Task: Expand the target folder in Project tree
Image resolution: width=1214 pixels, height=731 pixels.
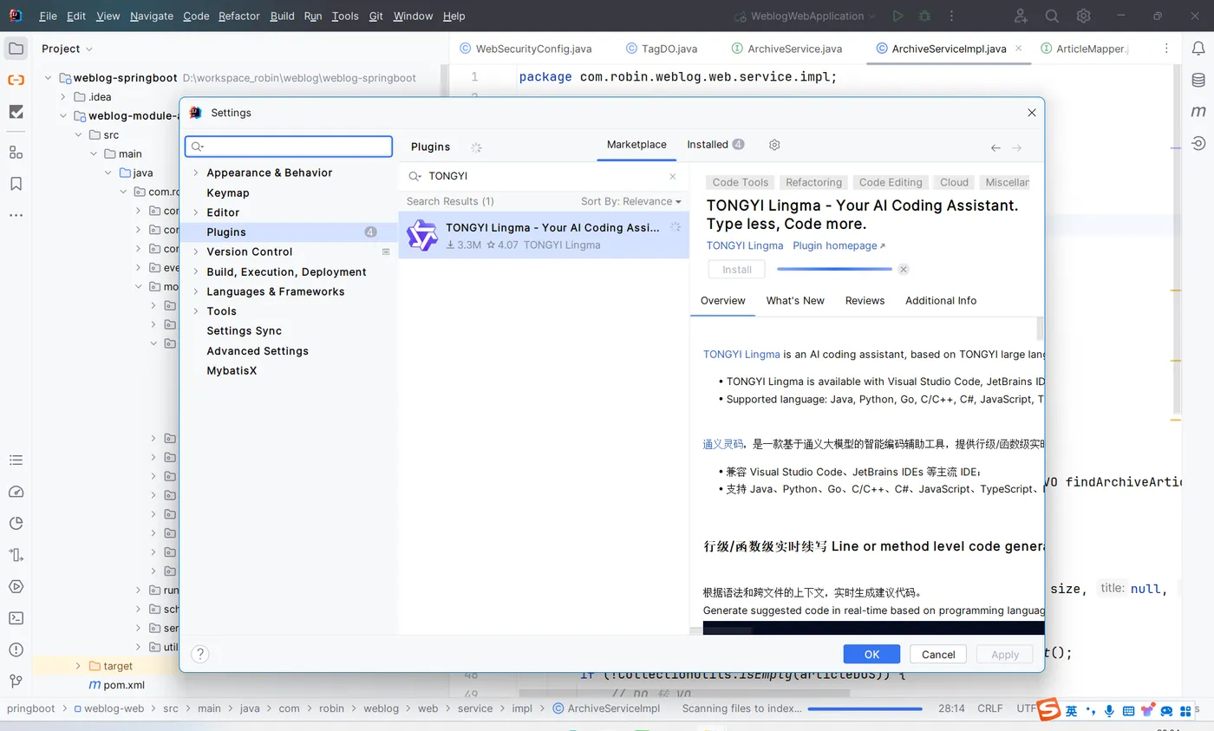Action: click(78, 666)
